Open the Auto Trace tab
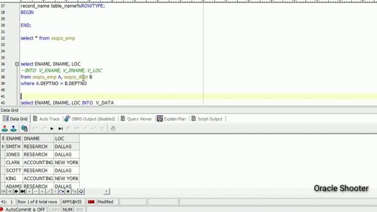The image size is (377, 212). click(46, 119)
